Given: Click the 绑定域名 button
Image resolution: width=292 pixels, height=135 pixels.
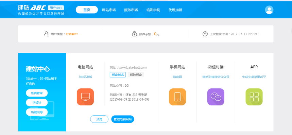Looking at the screenshot, I should (118, 75).
